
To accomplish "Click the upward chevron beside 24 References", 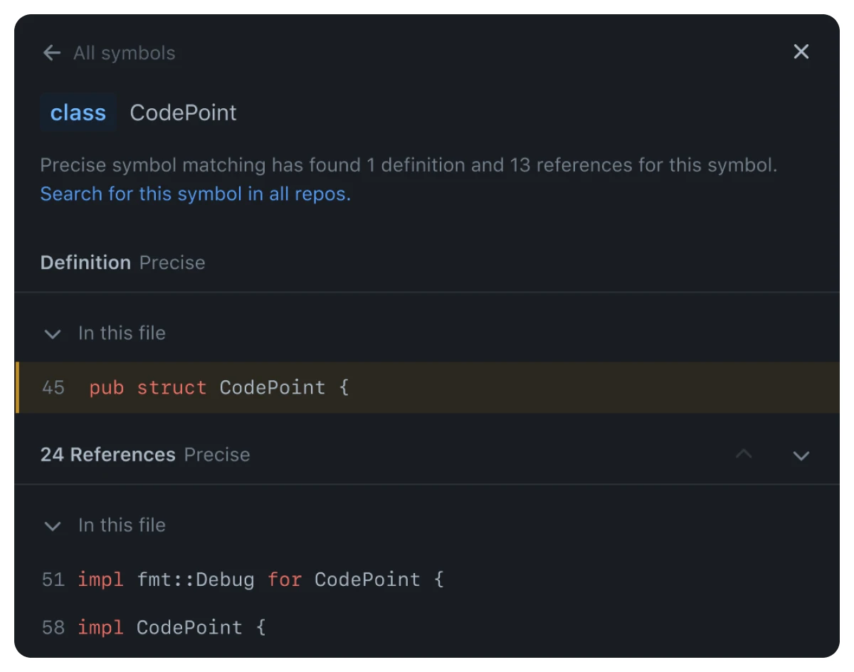I will tap(744, 454).
